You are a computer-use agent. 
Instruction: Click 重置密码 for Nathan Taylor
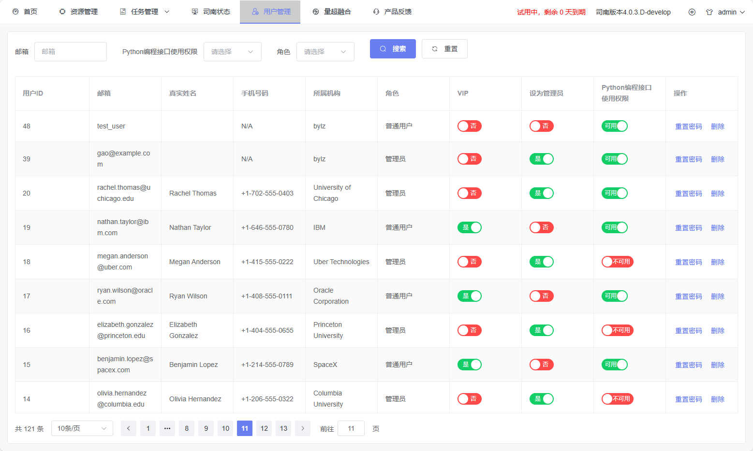point(688,228)
